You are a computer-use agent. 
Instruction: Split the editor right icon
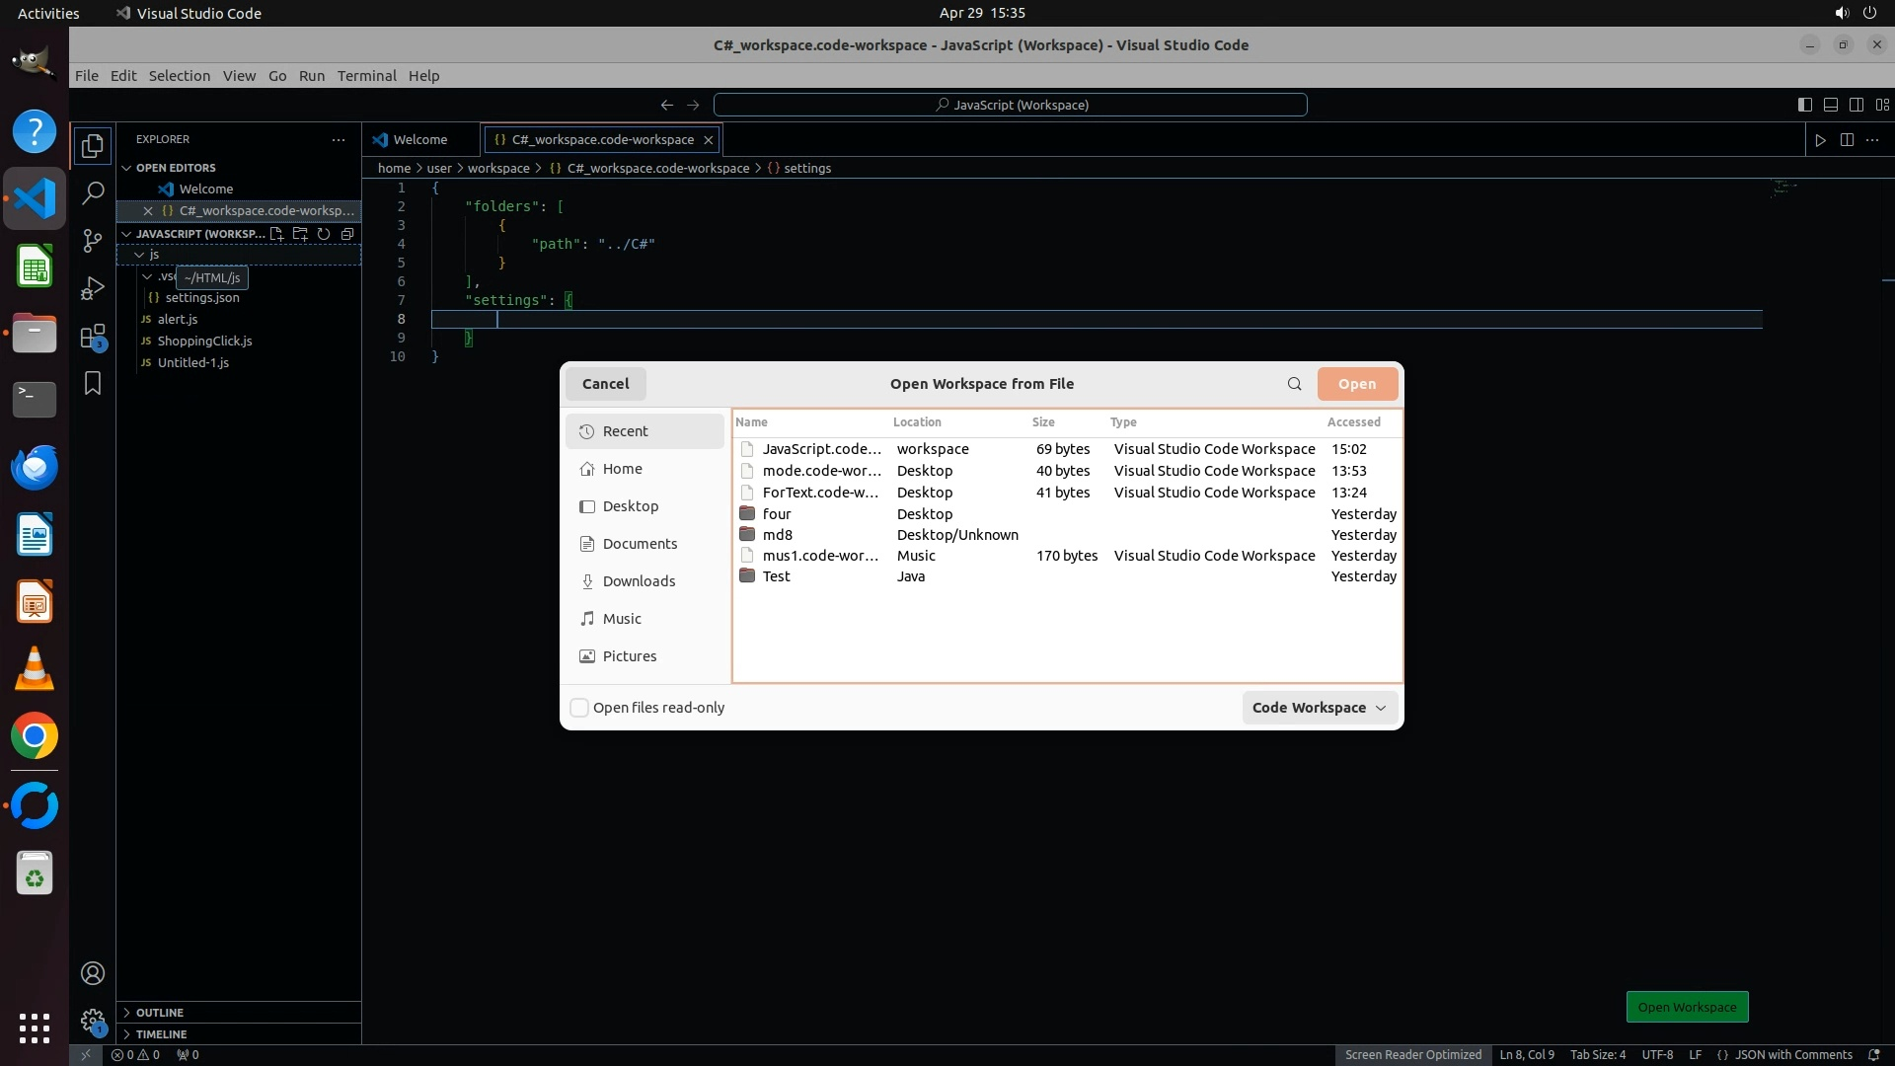[x=1847, y=140]
